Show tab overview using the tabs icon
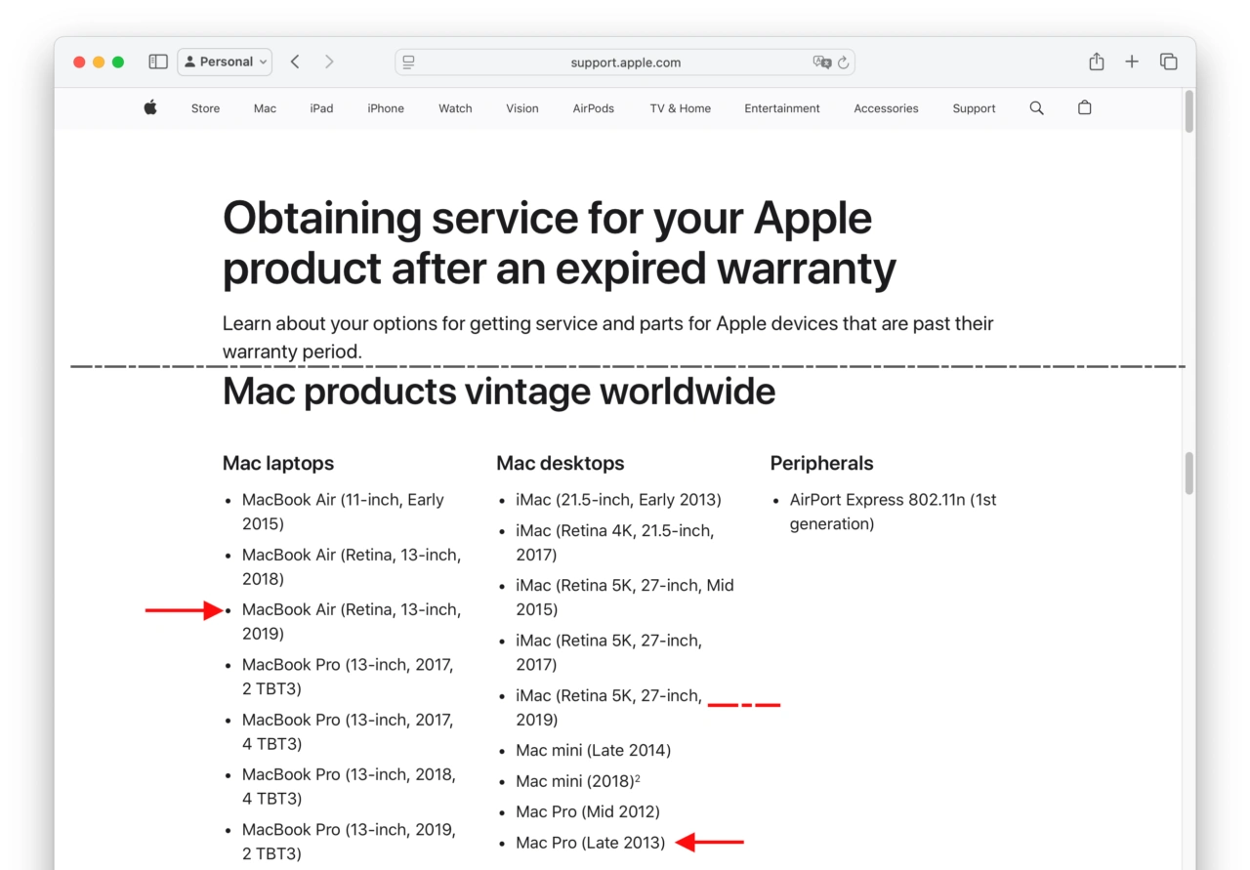1250x870 pixels. click(1168, 61)
